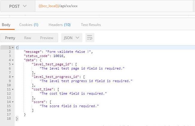The image size is (195, 126).
Task: Fold the "level_test_progress_id" array
Action: tap(13, 77)
